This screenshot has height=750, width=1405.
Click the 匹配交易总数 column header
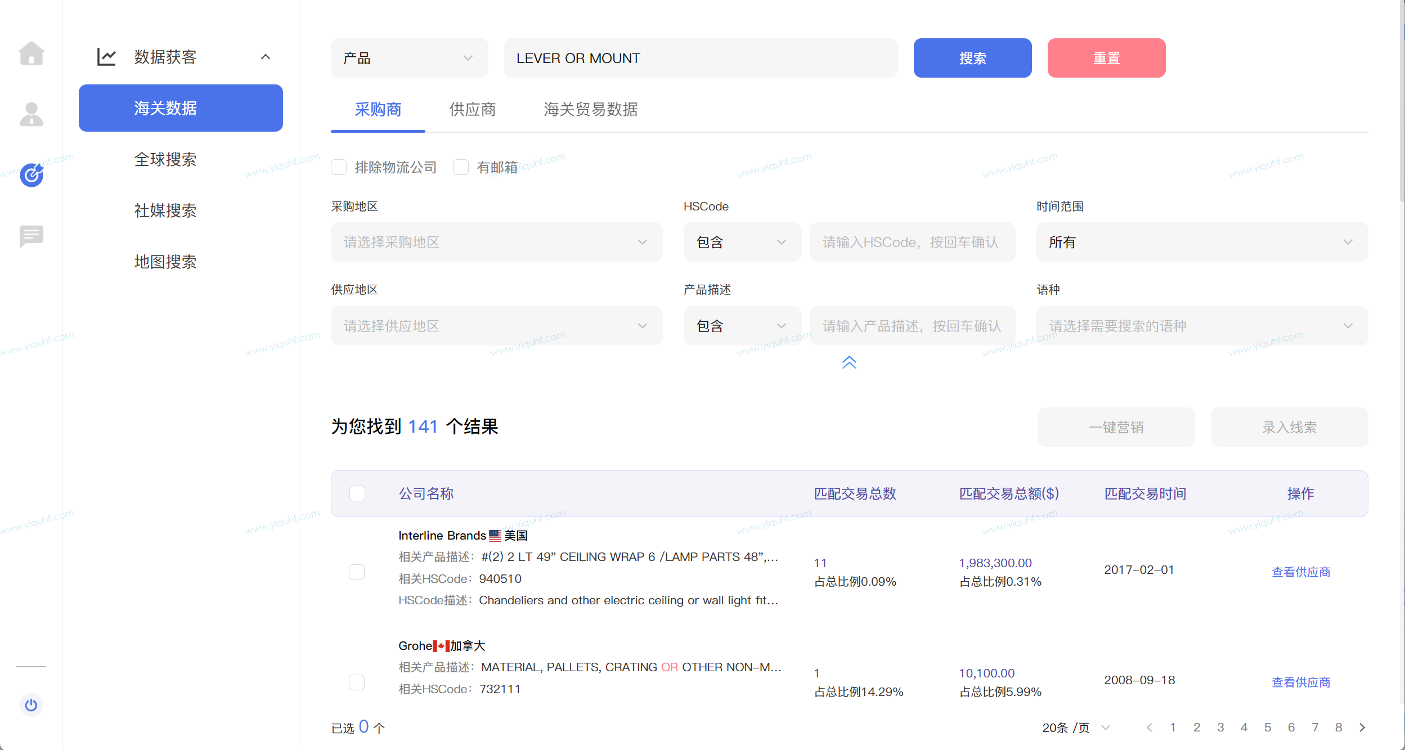[x=855, y=493]
